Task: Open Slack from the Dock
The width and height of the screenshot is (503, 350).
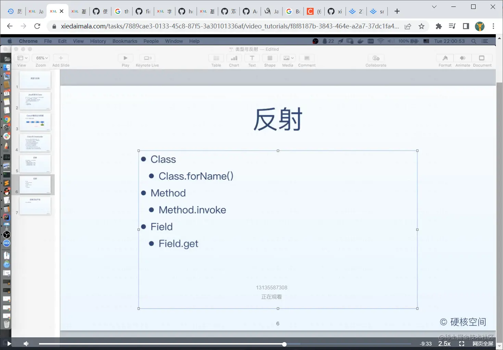Action: (x=7, y=136)
